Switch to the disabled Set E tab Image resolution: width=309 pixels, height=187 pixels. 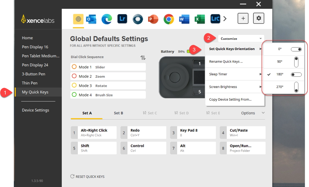213,113
